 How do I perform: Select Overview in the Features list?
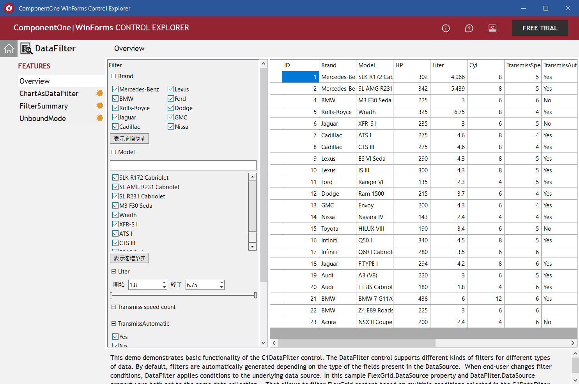click(x=62, y=81)
